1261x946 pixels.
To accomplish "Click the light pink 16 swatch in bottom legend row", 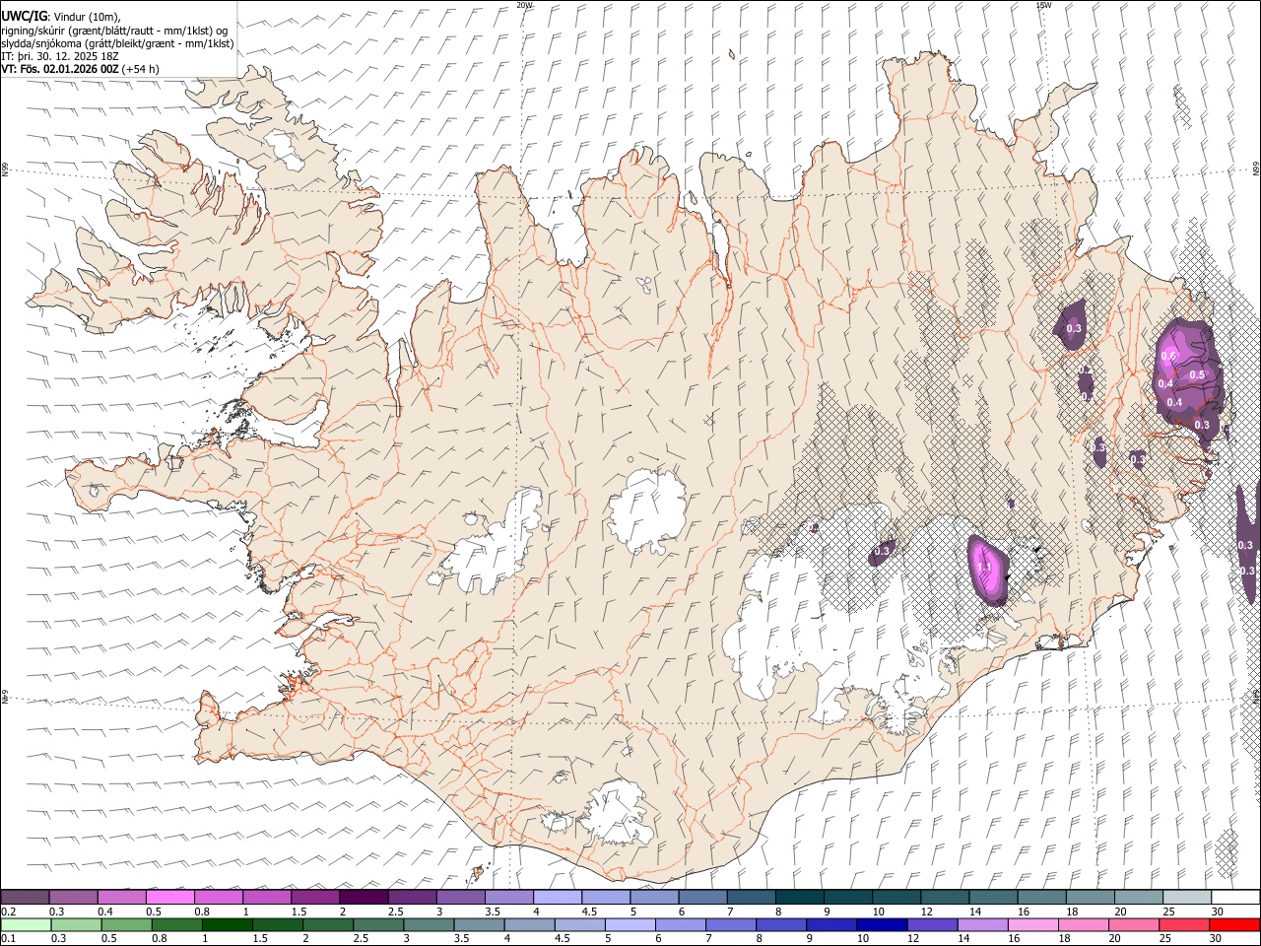I will point(1033,924).
